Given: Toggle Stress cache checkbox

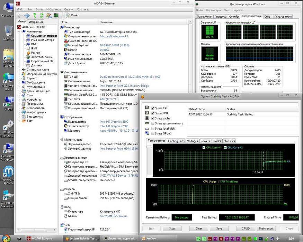Looking at the screenshot, I should pos(153,118).
